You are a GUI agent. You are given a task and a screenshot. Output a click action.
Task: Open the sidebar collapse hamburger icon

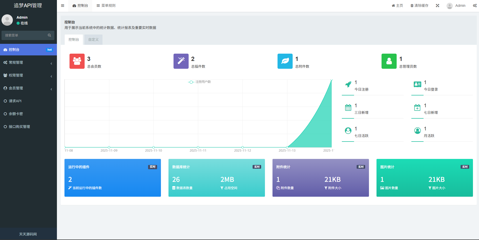point(62,6)
